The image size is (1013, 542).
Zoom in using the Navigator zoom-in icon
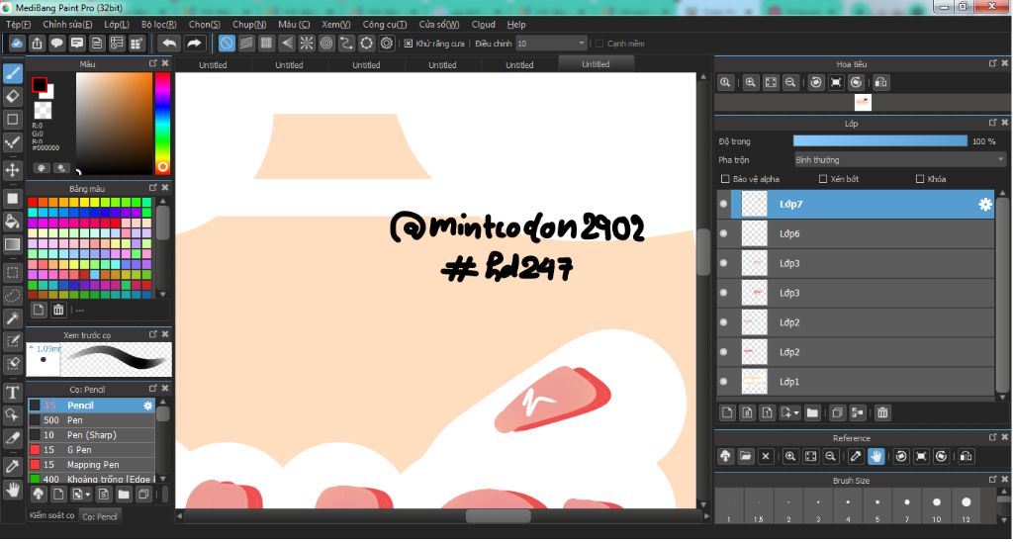[x=750, y=83]
